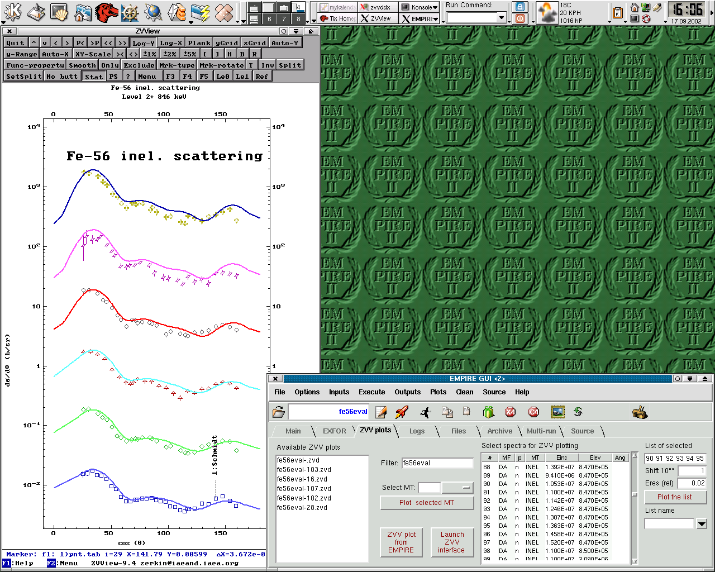
Task: Open the project folder icon in EMPIRE GUI
Action: pos(278,412)
